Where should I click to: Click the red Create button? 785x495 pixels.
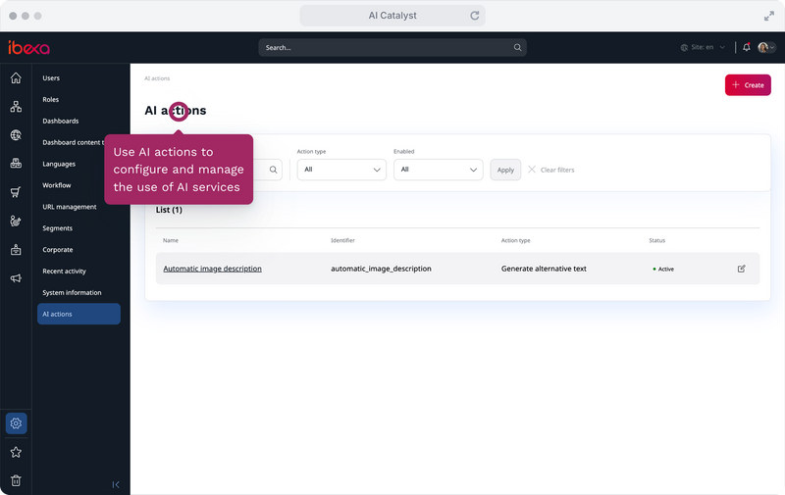tap(748, 85)
